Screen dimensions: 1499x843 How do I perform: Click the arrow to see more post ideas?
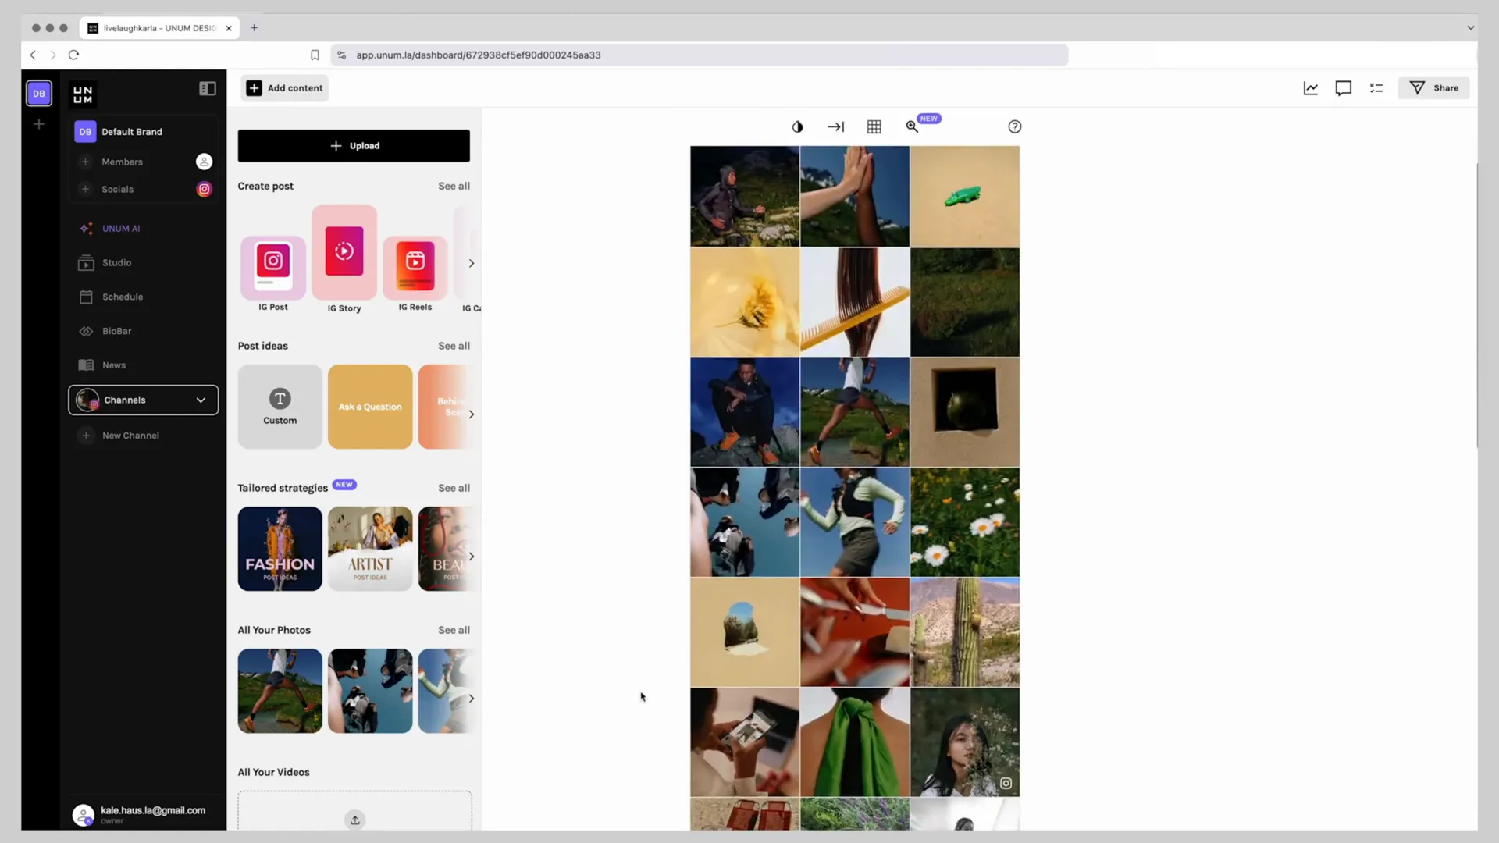tap(472, 414)
